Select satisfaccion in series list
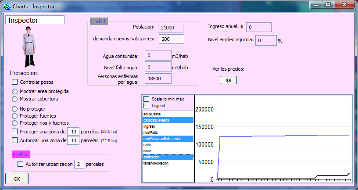This screenshot has width=358, height=190. tap(168, 157)
